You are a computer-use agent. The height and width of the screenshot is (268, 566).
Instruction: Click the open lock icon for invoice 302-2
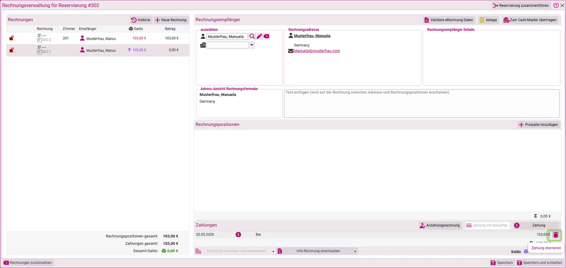[12, 38]
